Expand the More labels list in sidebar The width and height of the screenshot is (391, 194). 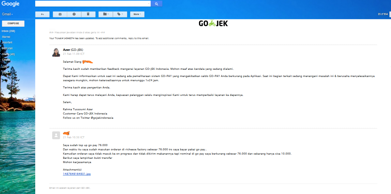[x=6, y=72]
